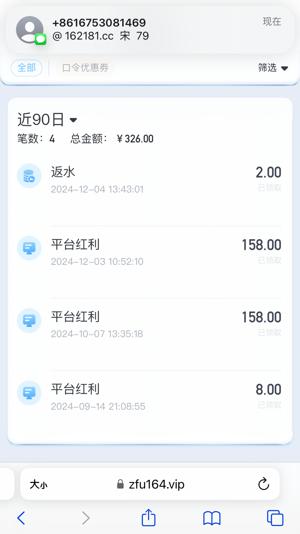Tap the zfu164.vip address bar

[x=150, y=484]
